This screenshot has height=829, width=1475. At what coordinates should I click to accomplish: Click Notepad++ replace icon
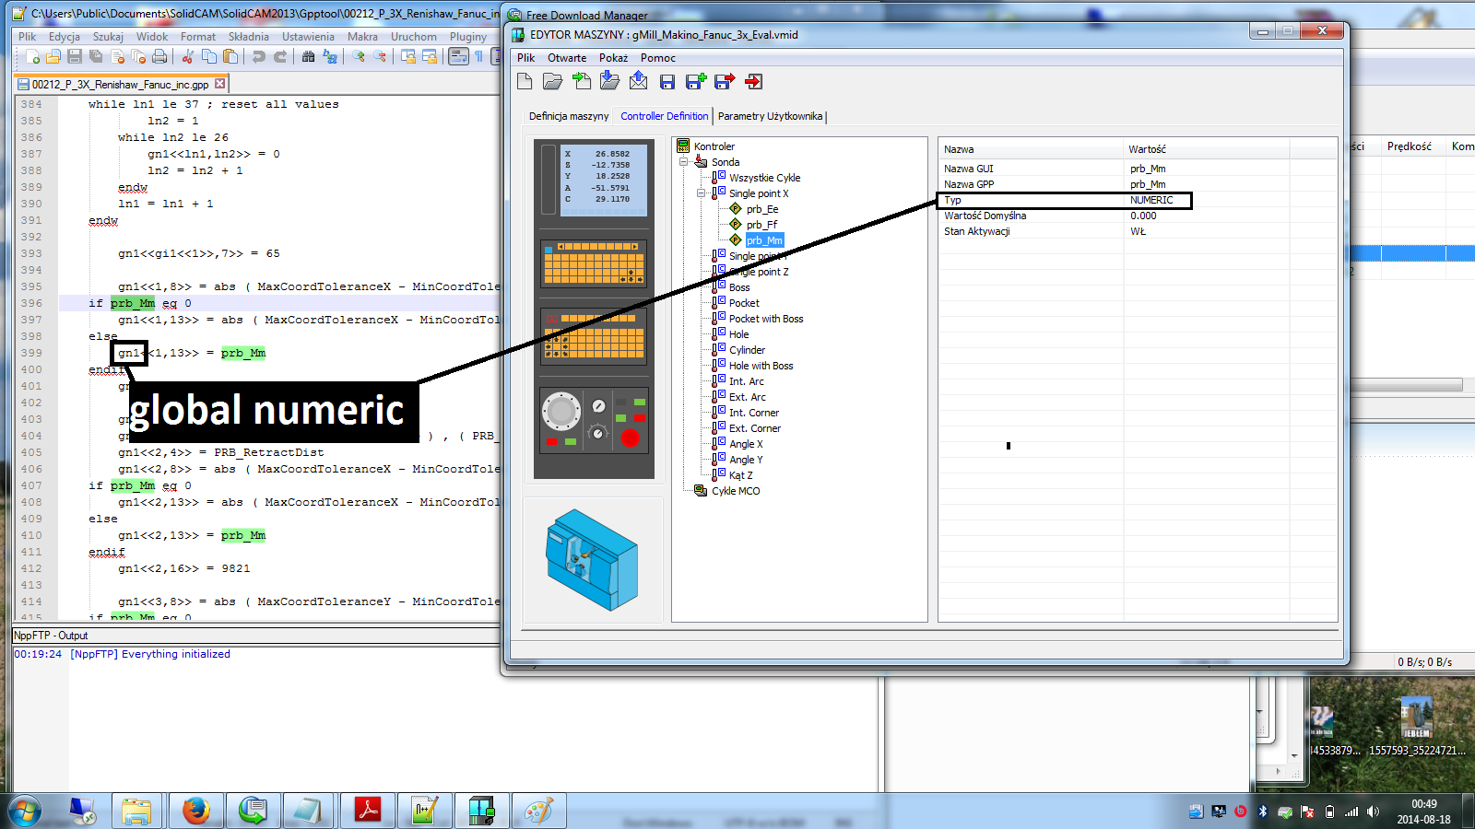(x=329, y=57)
